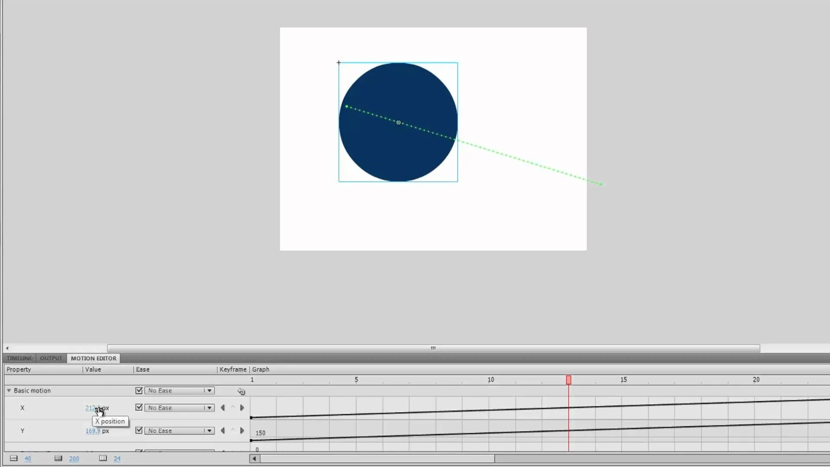Add or remove keyframe on X property

[233, 407]
